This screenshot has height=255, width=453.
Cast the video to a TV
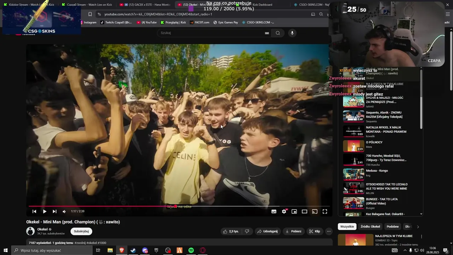coord(315,211)
